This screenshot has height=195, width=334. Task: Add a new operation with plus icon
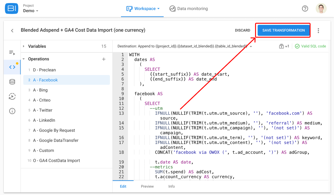[x=104, y=59]
